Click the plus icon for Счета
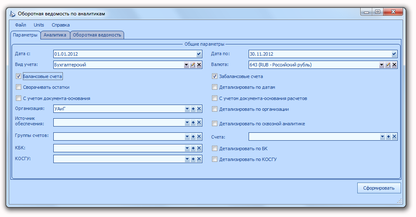 (x=389, y=137)
